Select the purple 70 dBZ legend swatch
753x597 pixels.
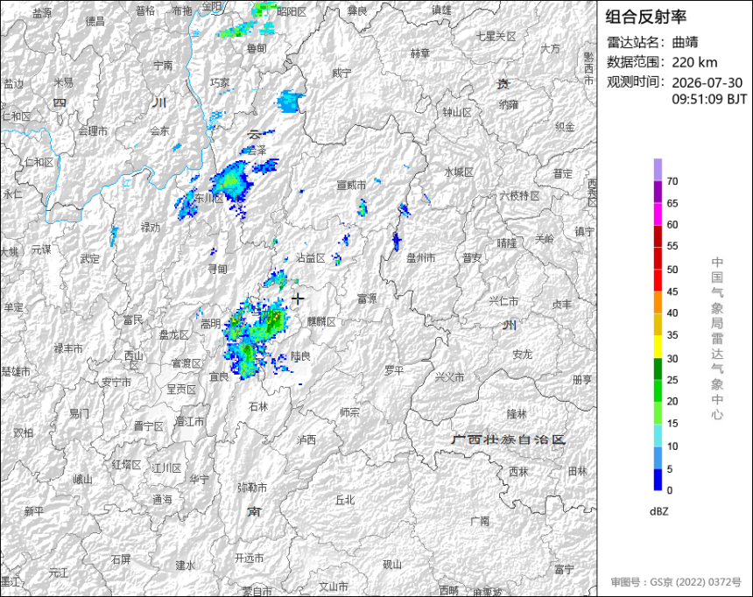point(658,170)
